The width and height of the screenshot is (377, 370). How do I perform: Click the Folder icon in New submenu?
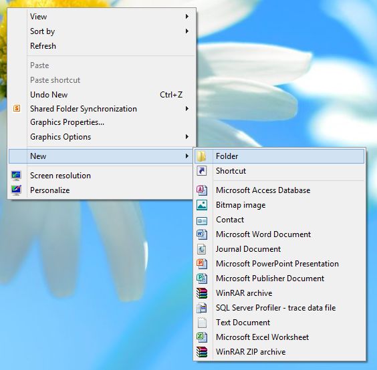[201, 156]
